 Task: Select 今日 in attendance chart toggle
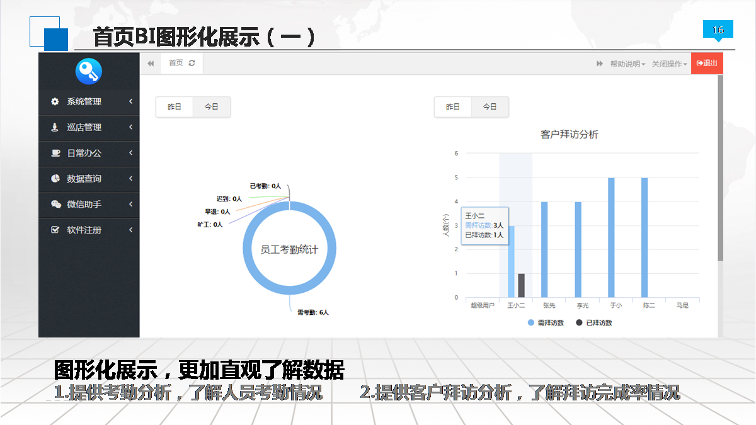[x=211, y=107]
